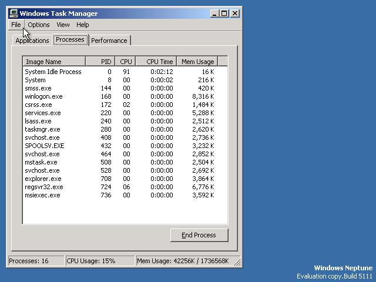Image resolution: width=376 pixels, height=282 pixels.
Task: Click the 0:02:12 CPU time value
Action: click(x=162, y=72)
